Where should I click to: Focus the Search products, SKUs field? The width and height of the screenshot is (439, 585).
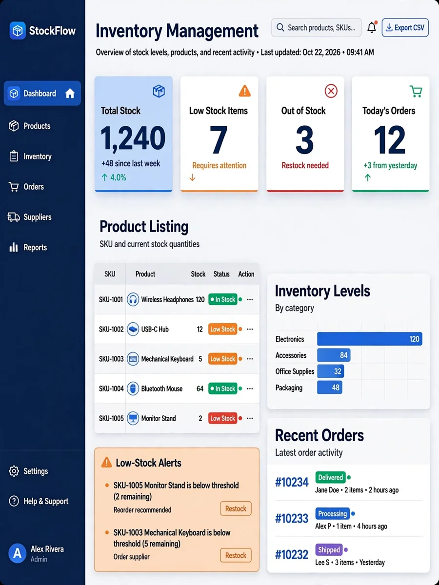tap(317, 28)
